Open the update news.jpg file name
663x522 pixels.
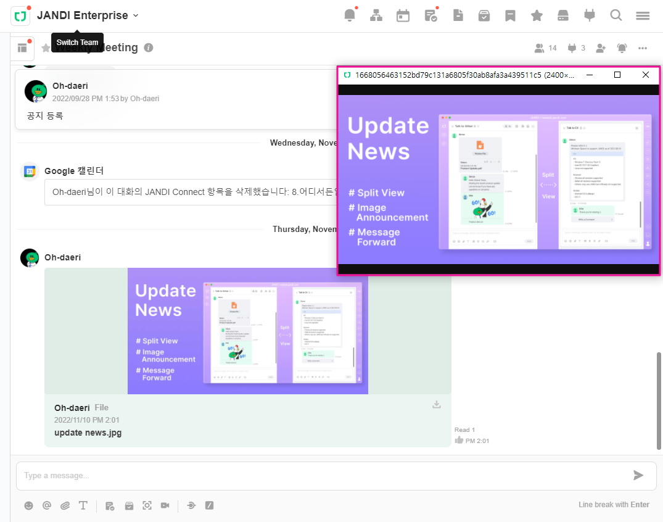tap(88, 433)
